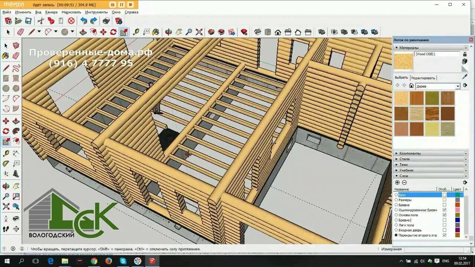Click the Undo arrow icon
Image resolution: width=475 pixels, height=267 pixels.
point(84,21)
